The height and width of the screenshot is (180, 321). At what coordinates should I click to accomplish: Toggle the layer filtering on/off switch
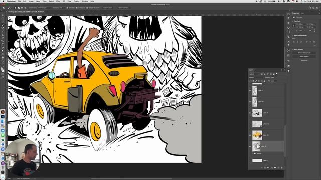point(277,74)
